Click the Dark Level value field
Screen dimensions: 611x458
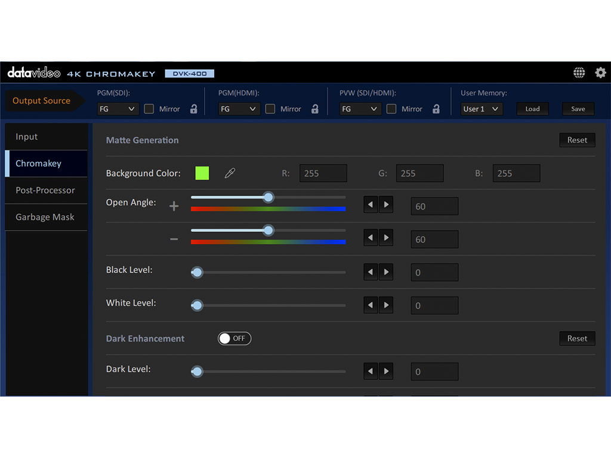point(434,372)
